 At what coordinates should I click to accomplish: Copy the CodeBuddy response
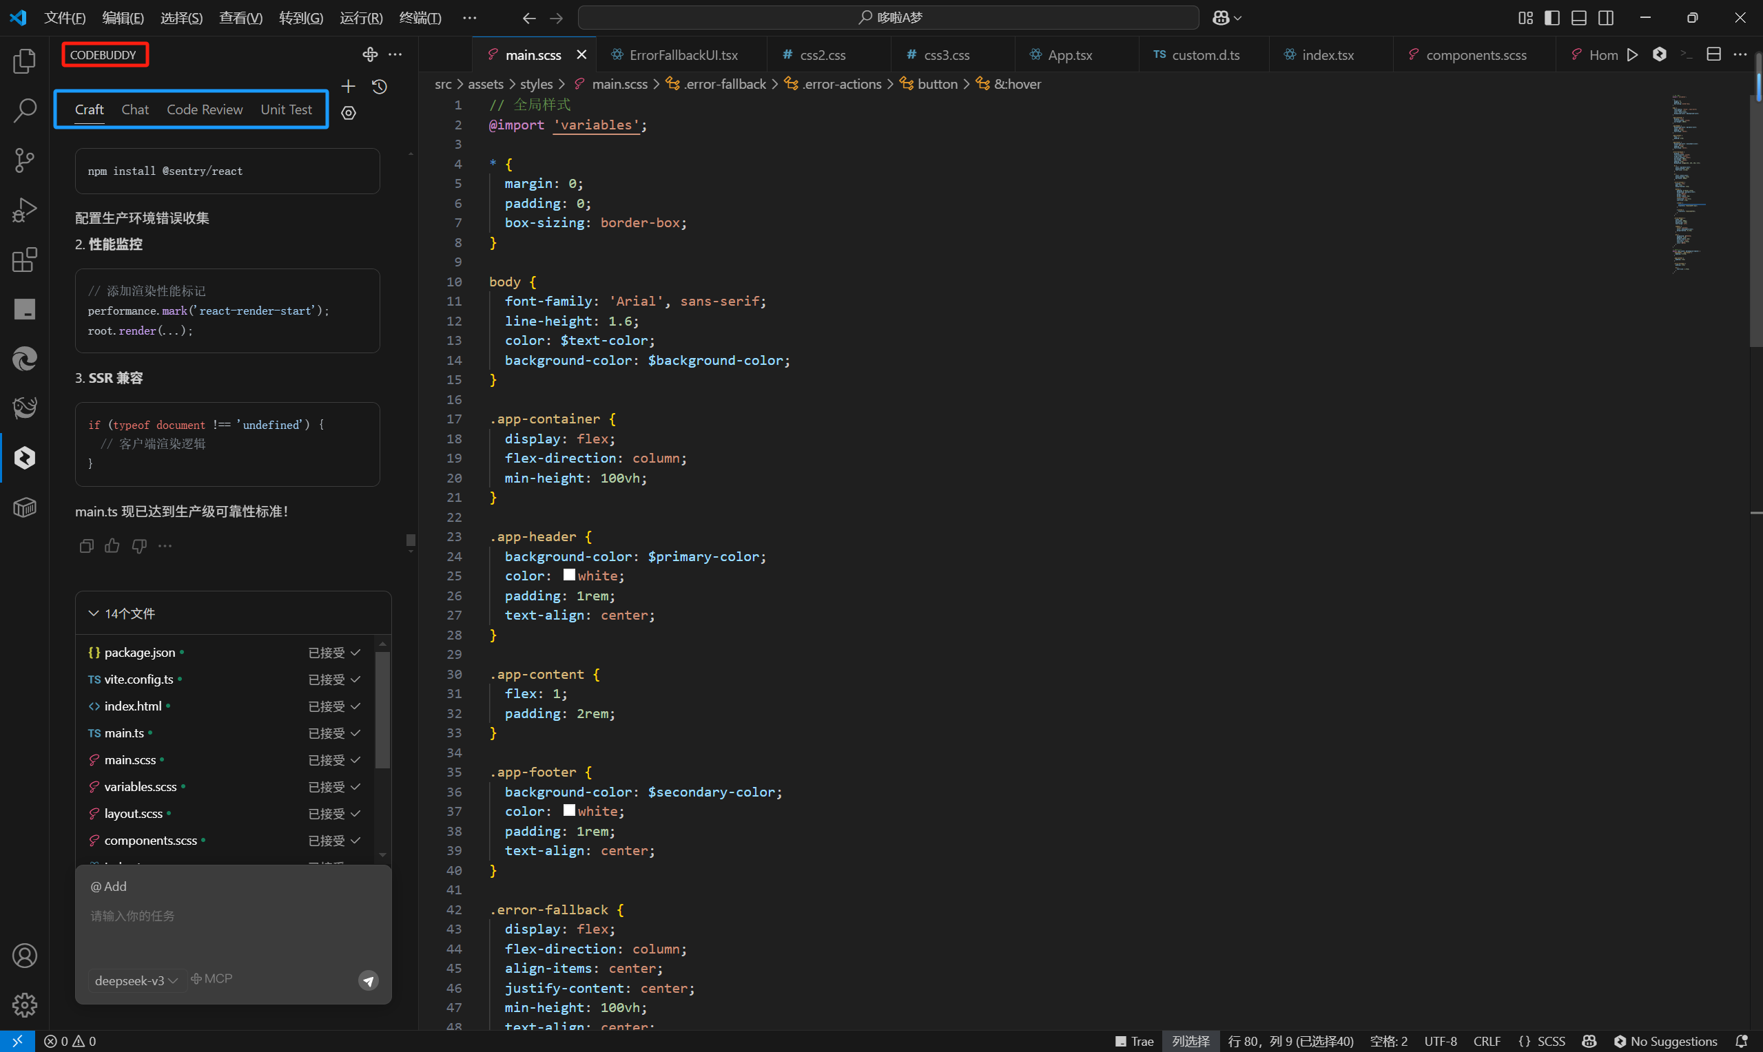[x=87, y=545]
